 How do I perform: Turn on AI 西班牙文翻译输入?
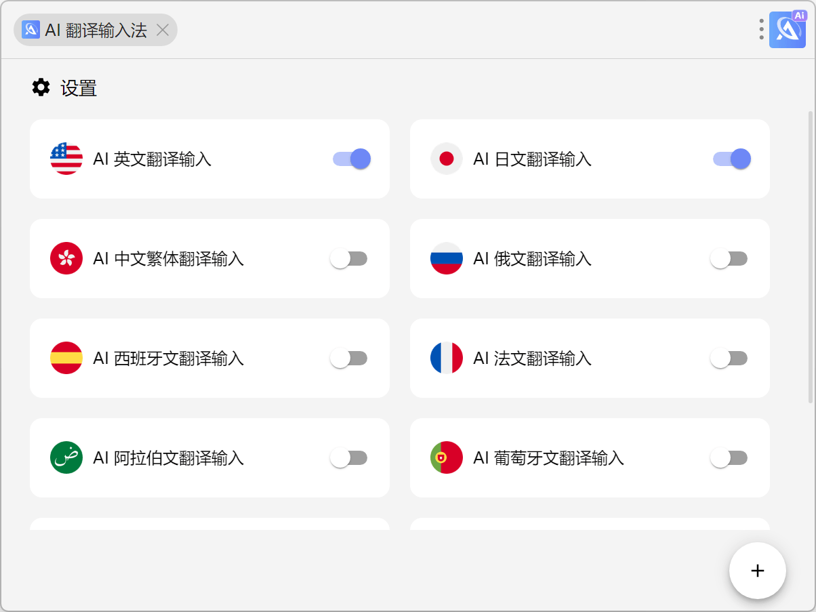349,358
